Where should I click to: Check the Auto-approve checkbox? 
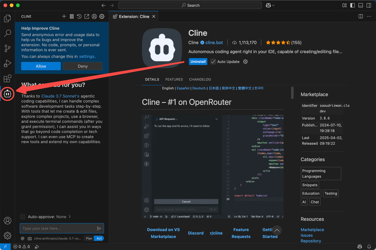click(23, 217)
